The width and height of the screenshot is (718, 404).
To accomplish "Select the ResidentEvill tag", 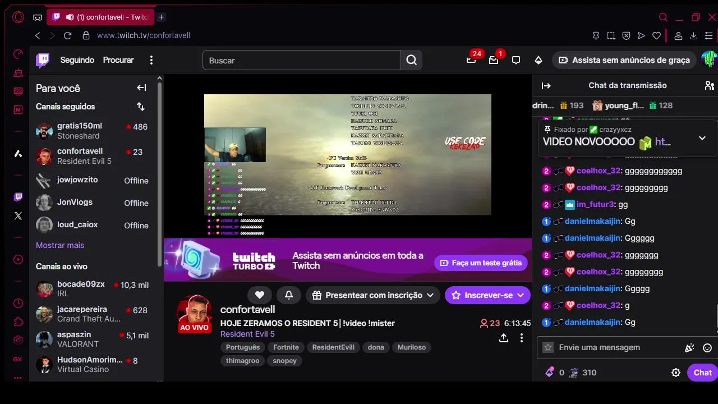I will [x=333, y=347].
